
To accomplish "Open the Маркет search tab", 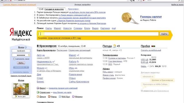I will point(57,28).
